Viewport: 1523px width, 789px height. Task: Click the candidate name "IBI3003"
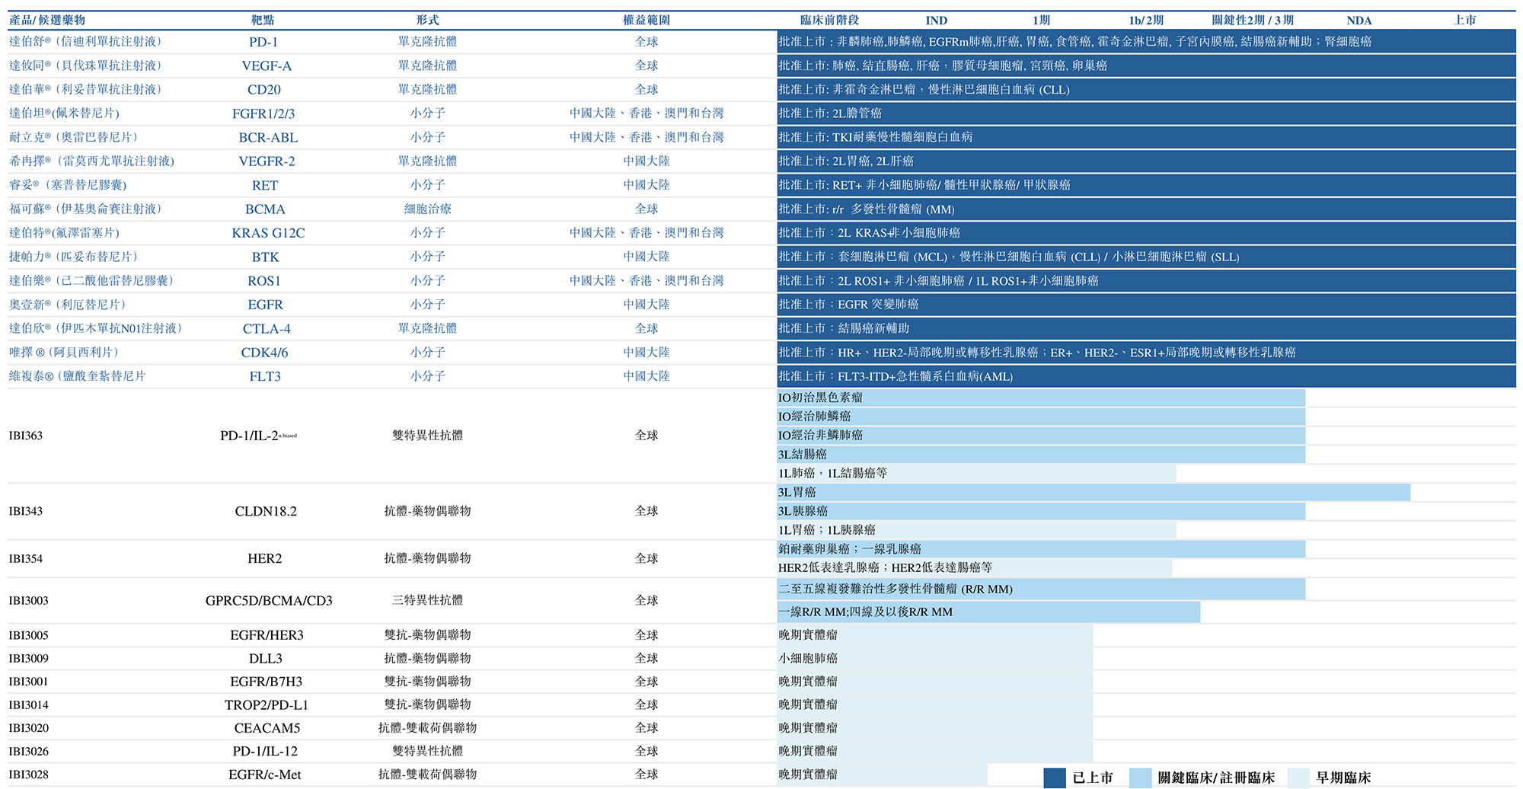(x=29, y=601)
